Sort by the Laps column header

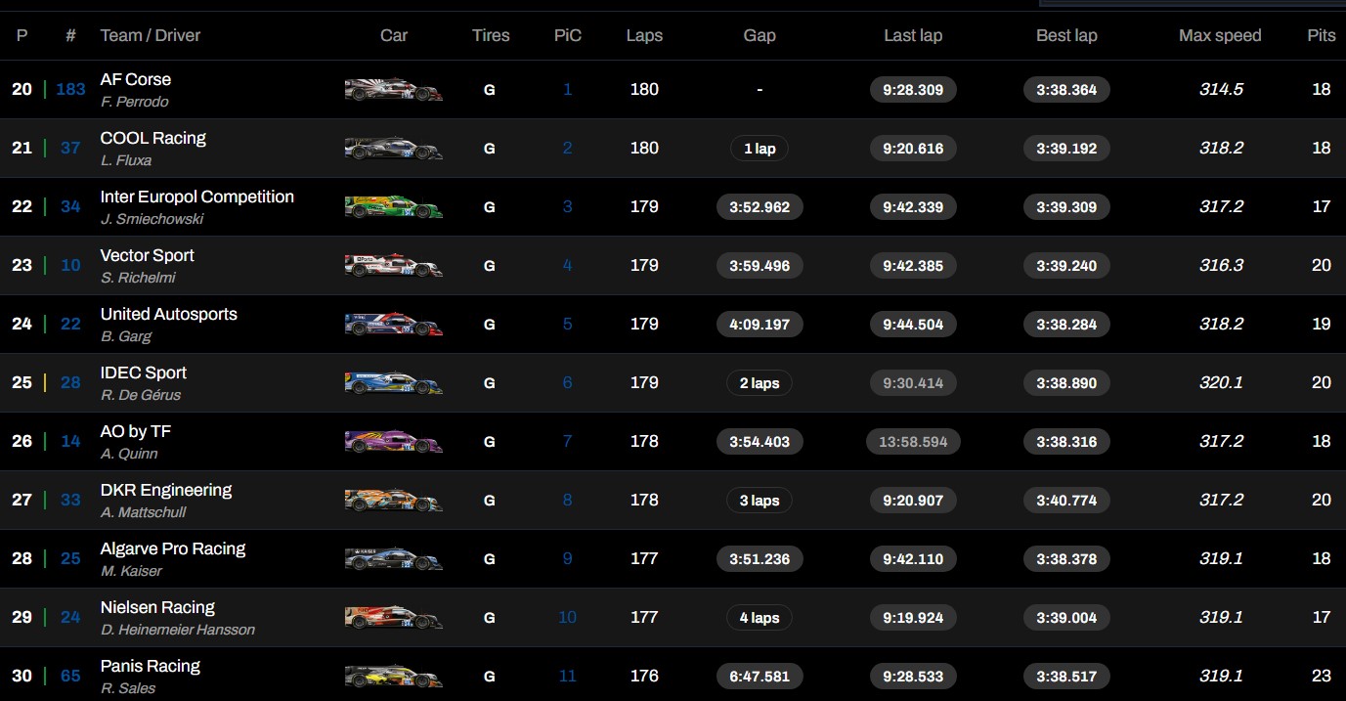644,35
